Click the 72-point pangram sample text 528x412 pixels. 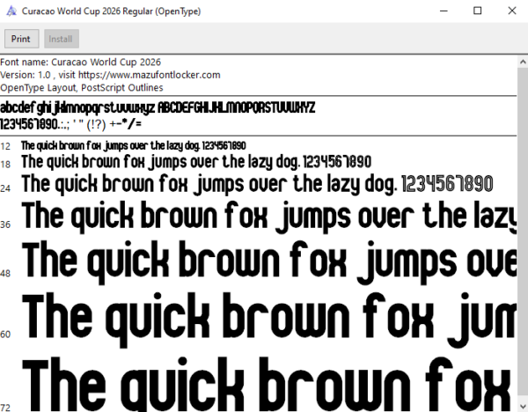[268, 384]
